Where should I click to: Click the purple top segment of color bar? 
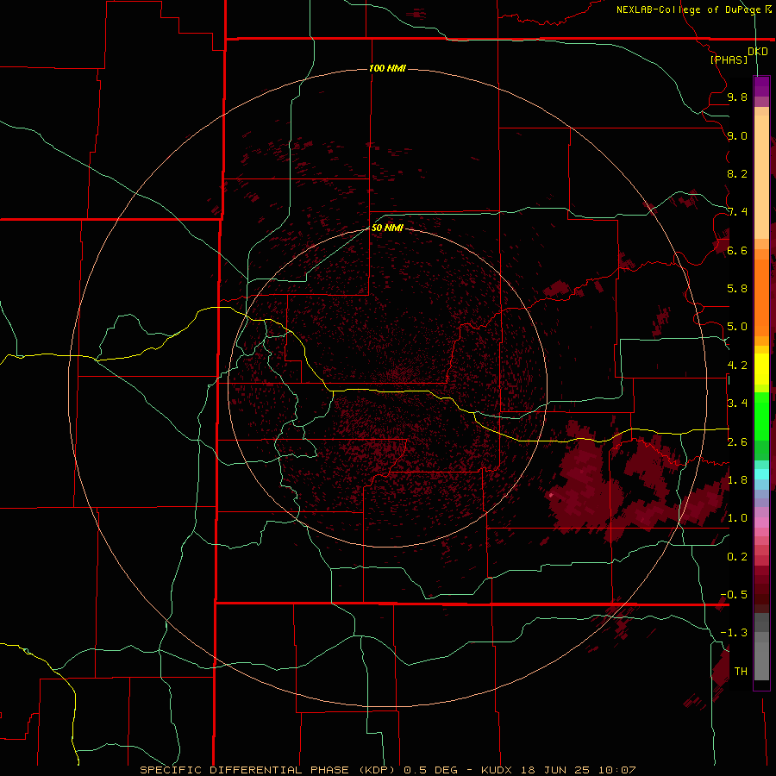point(761,86)
